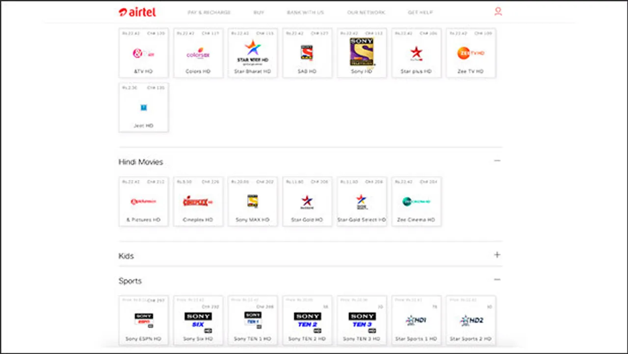Select the Sony HD channel logo
Viewport: 628px width, 354px height.
(x=362, y=52)
